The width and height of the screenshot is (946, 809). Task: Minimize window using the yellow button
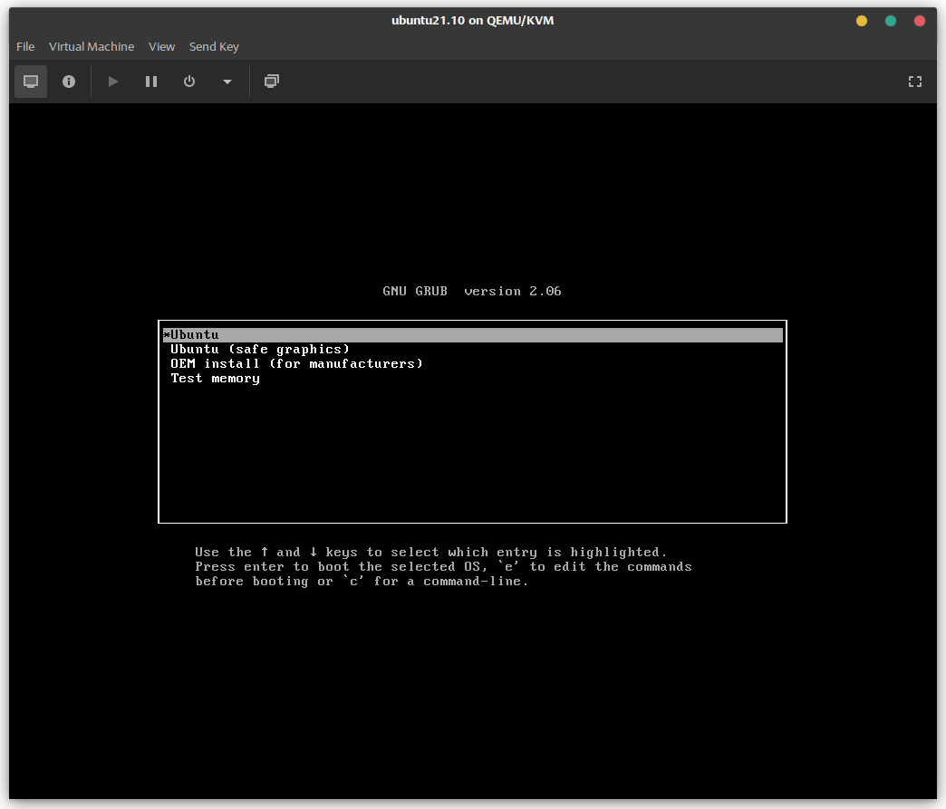[x=862, y=21]
